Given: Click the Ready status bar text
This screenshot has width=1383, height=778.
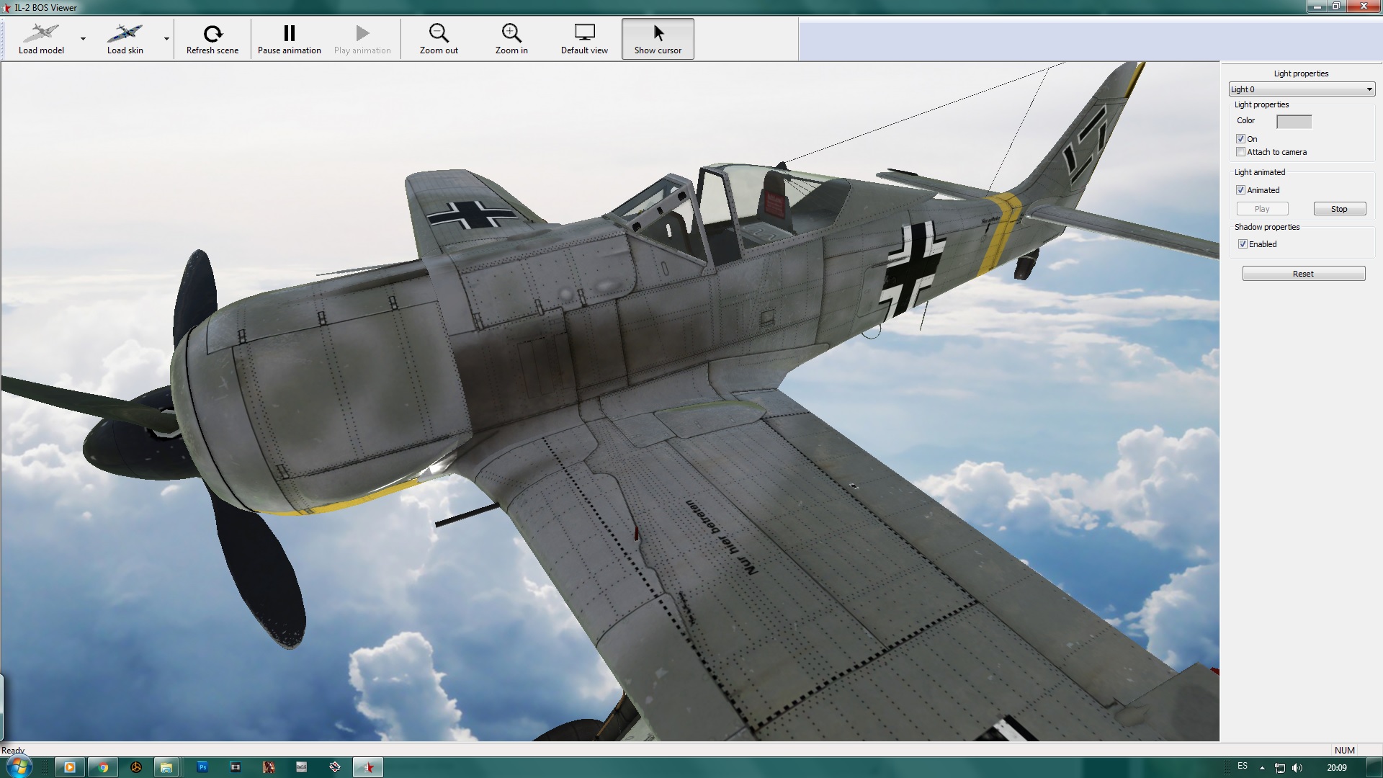Looking at the screenshot, I should click(x=13, y=750).
